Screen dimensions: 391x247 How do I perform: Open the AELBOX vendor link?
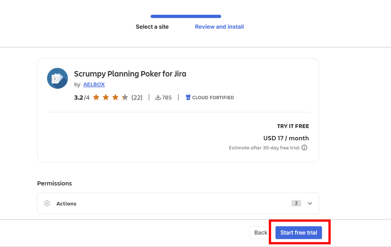[x=94, y=84]
